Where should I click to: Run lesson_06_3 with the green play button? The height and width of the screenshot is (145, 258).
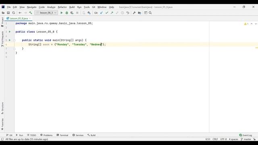coord(62,13)
